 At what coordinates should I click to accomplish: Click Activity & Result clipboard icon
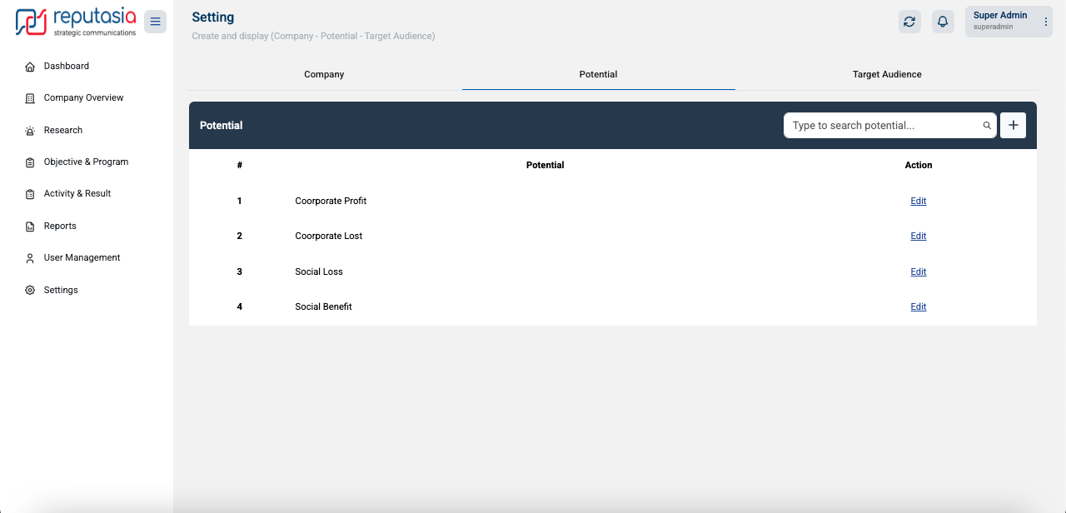click(x=30, y=194)
